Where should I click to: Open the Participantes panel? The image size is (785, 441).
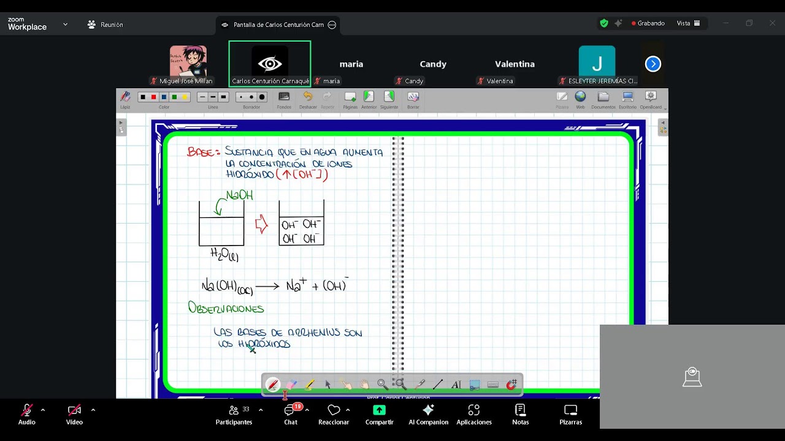tap(234, 414)
